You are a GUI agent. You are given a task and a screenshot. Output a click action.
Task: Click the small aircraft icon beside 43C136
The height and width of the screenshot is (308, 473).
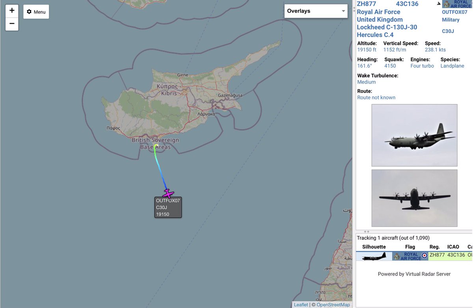(x=439, y=4)
